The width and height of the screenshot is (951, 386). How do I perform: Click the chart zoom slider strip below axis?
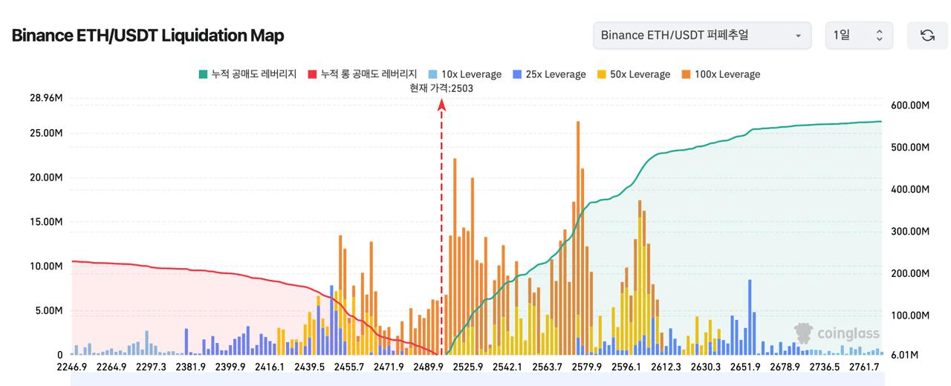coord(476,379)
